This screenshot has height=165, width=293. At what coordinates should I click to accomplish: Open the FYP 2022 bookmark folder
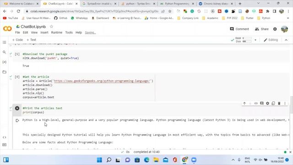point(230,18)
